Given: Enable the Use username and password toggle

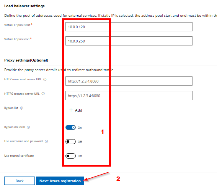Looking at the screenshot, I should (x=70, y=142).
